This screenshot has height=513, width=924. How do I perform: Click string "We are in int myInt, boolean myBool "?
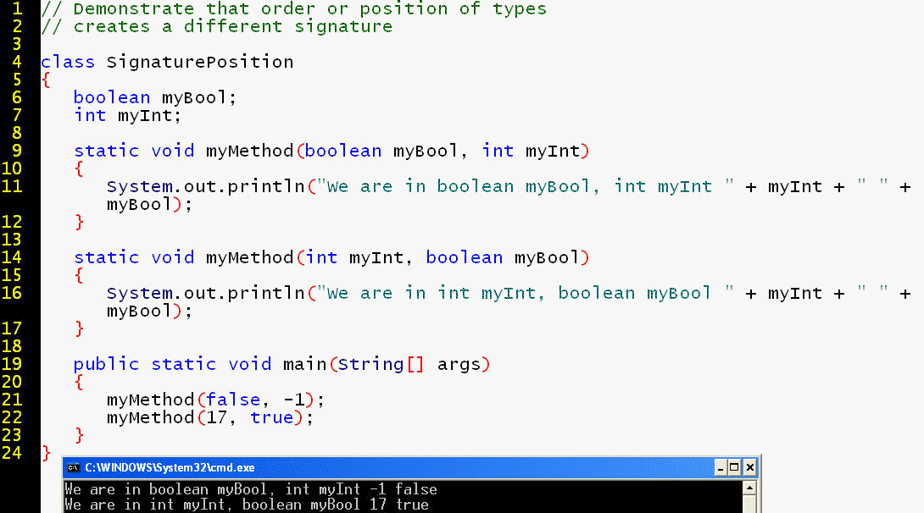[x=526, y=293]
